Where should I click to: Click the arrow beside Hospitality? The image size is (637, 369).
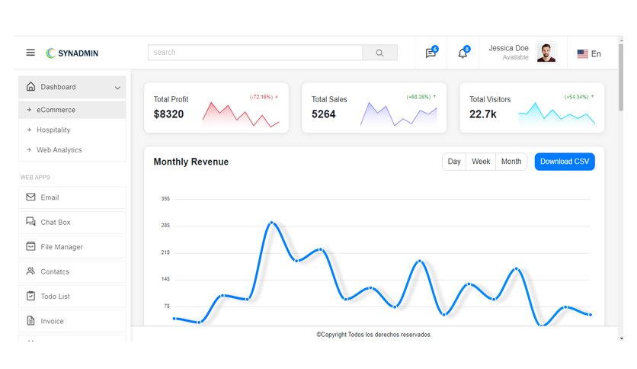pos(29,130)
